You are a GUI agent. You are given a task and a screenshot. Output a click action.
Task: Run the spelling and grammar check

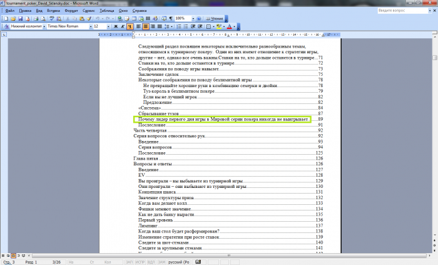point(52,19)
